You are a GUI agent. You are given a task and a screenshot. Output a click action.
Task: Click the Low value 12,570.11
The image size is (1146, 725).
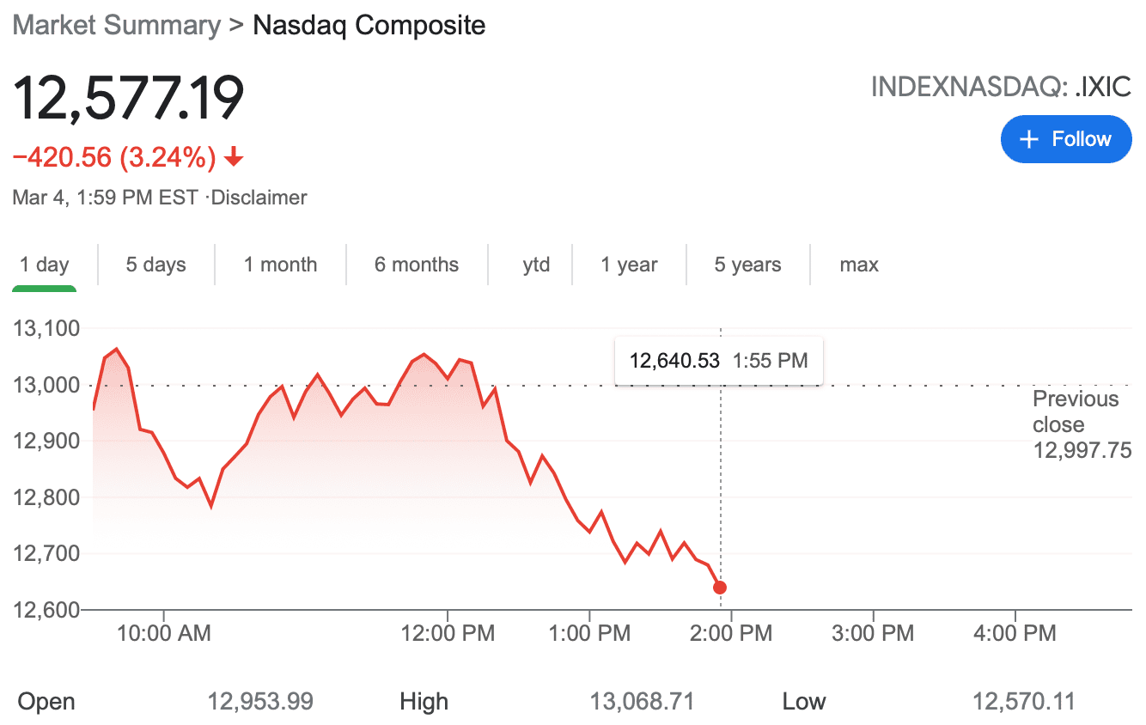(1023, 701)
